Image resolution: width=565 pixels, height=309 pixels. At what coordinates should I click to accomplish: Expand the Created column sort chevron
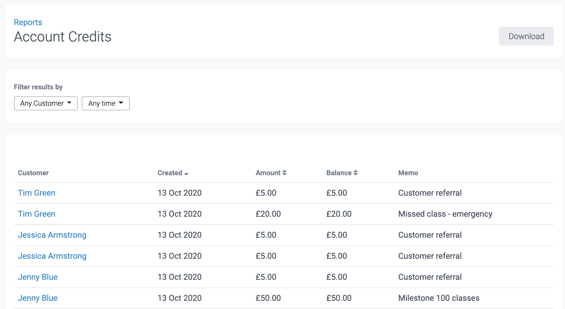(187, 173)
